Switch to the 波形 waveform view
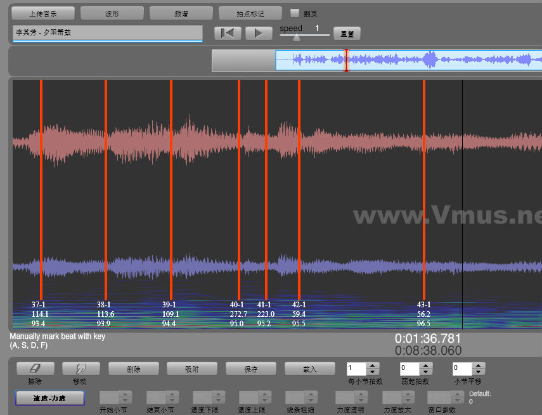The width and height of the screenshot is (542, 415). (112, 13)
